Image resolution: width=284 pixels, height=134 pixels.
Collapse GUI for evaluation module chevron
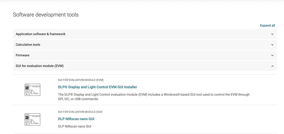pyautogui.click(x=272, y=66)
